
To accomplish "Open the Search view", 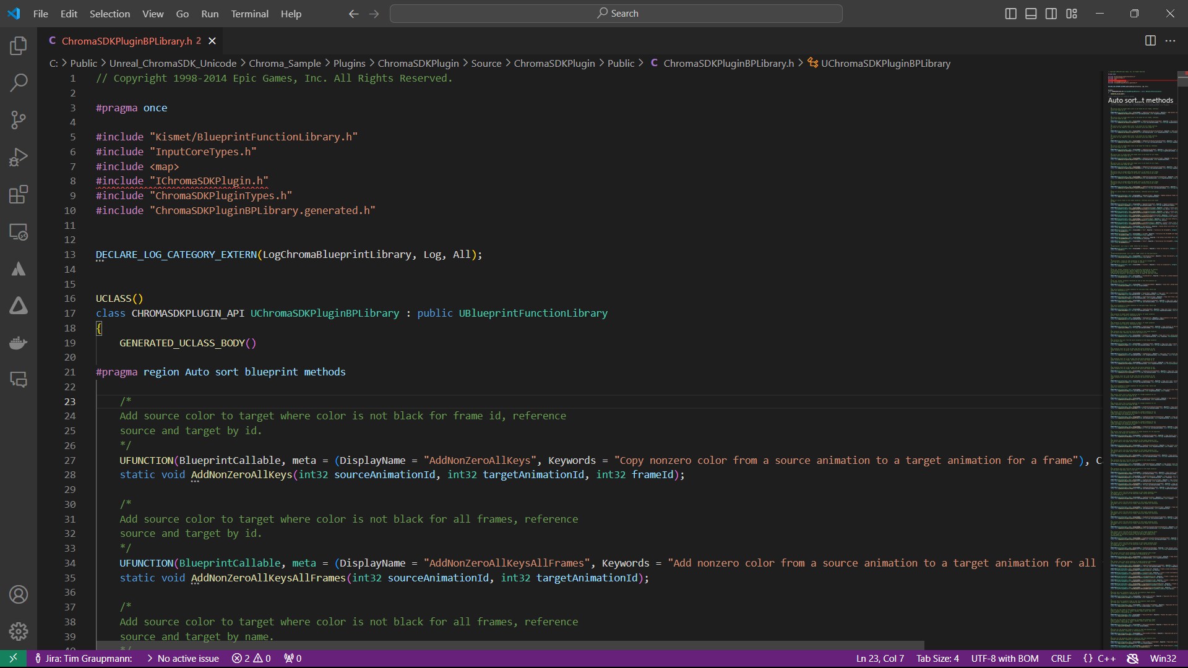I will (19, 82).
